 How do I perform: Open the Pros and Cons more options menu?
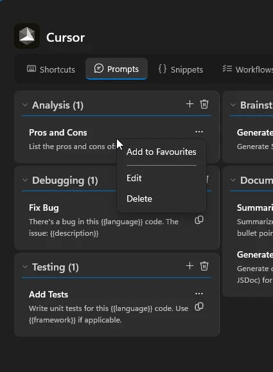pos(199,132)
